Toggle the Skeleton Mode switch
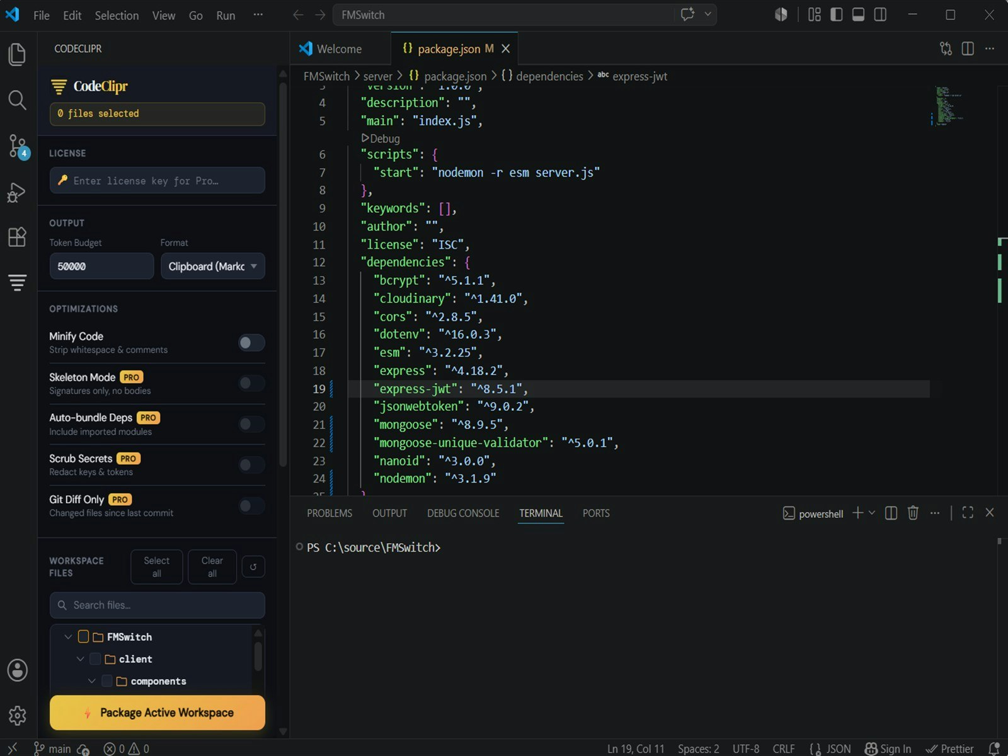Image resolution: width=1008 pixels, height=756 pixels. pyautogui.click(x=251, y=383)
